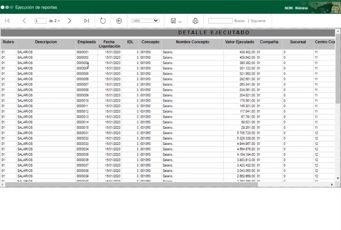The width and height of the screenshot is (341, 230).
Task: Go to the previous report page
Action: (24, 21)
